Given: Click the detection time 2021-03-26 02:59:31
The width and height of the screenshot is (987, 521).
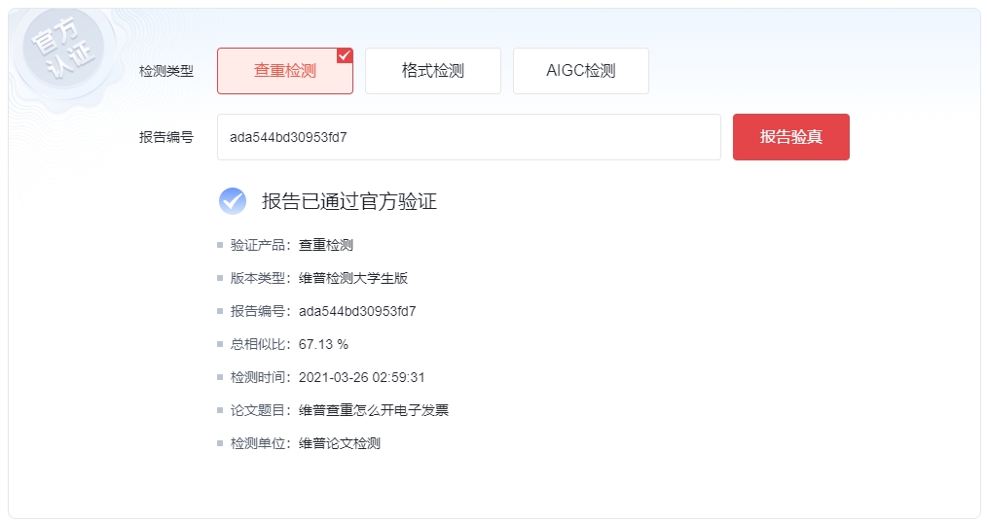Looking at the screenshot, I should click(x=362, y=377).
